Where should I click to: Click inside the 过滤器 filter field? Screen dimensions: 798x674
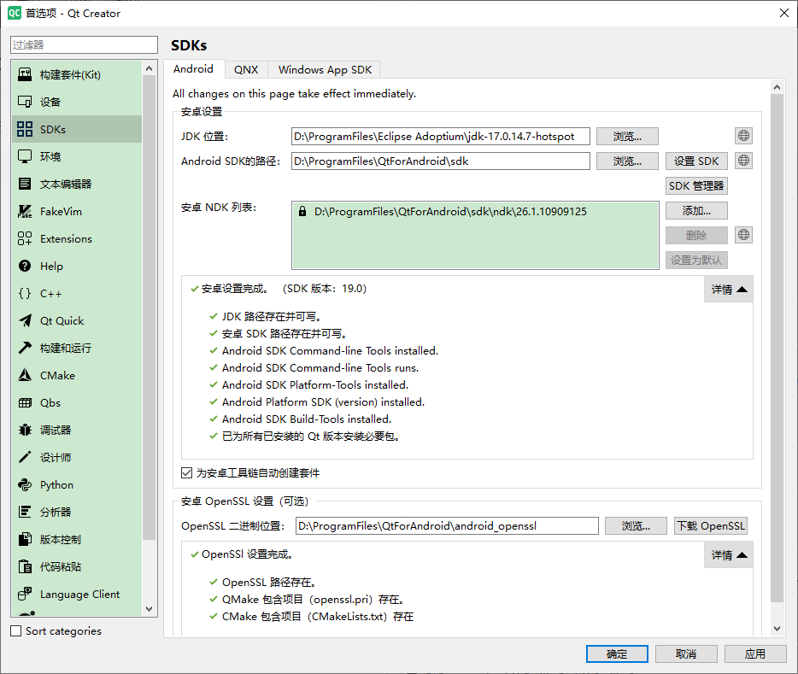click(x=83, y=44)
